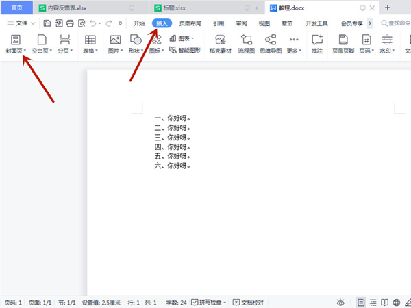Expand the undo history dropdown arrow
411x308 pixels.
pyautogui.click(x=99, y=23)
